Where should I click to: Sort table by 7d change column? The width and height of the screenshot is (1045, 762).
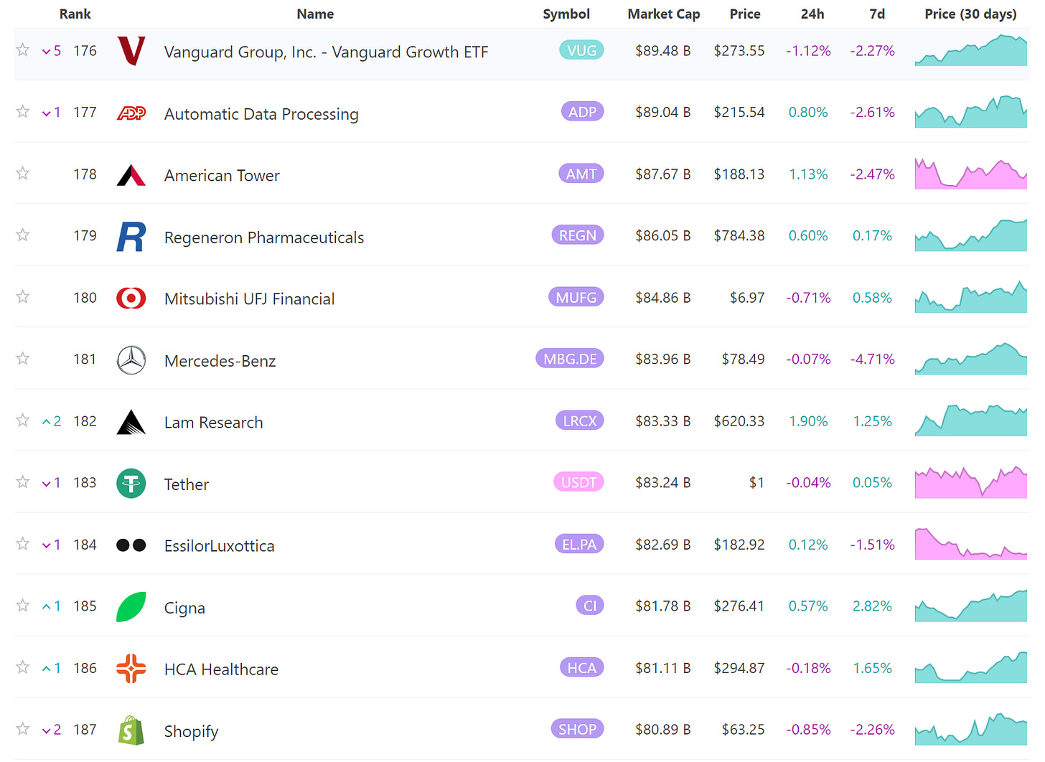click(x=877, y=14)
